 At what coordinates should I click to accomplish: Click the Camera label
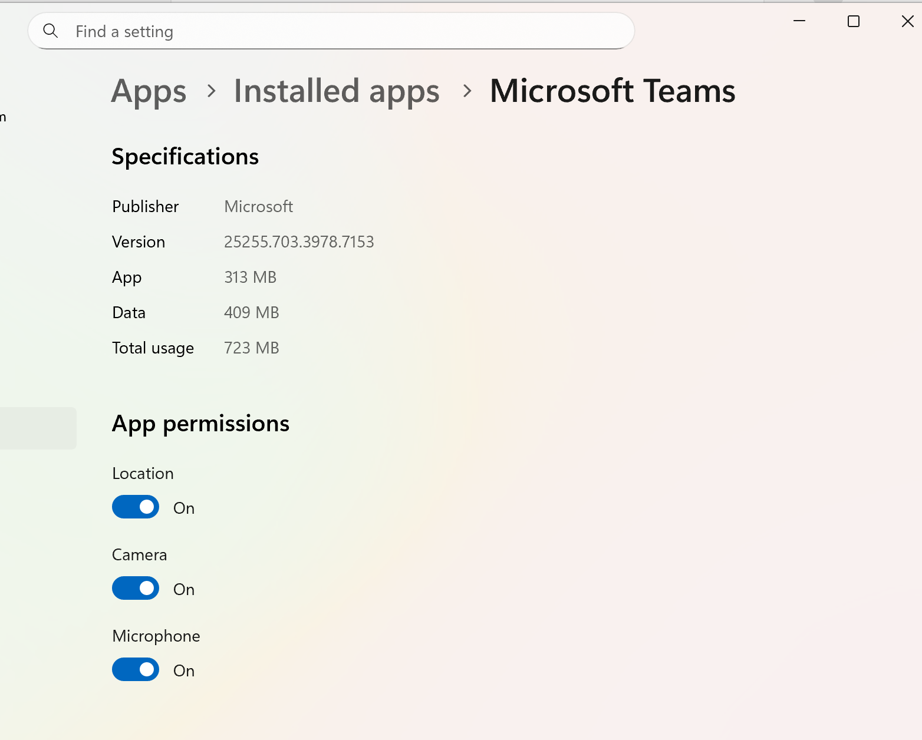[x=139, y=555]
